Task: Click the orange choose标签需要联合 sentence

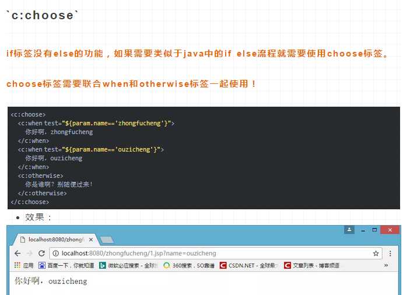Action: click(x=131, y=83)
